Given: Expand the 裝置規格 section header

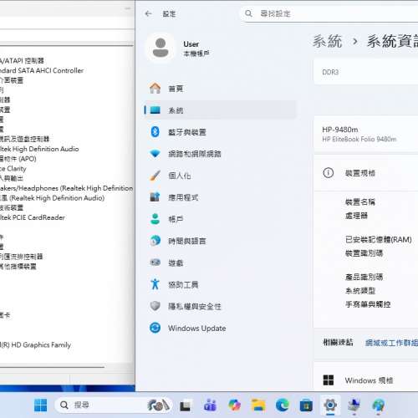Looking at the screenshot, I should click(x=365, y=173).
